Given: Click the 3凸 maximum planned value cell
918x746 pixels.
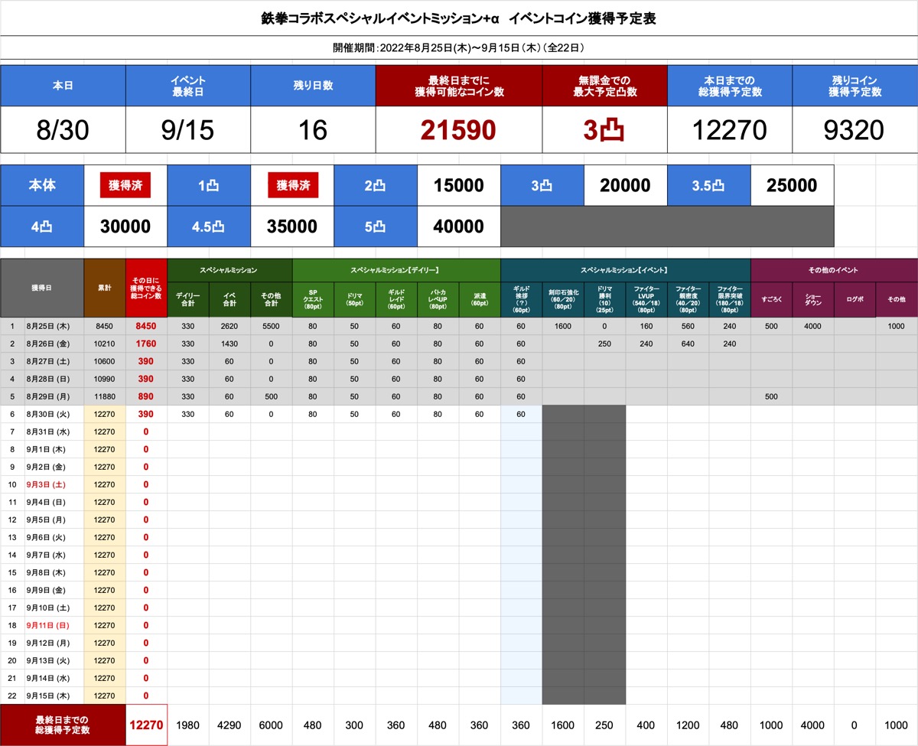Looking at the screenshot, I should click(604, 129).
